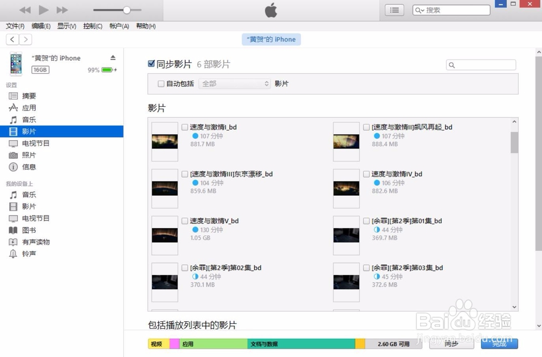Viewport: 542px width, 357px height.
Task: Click the iPhone device image in sidebar
Action: click(16, 63)
